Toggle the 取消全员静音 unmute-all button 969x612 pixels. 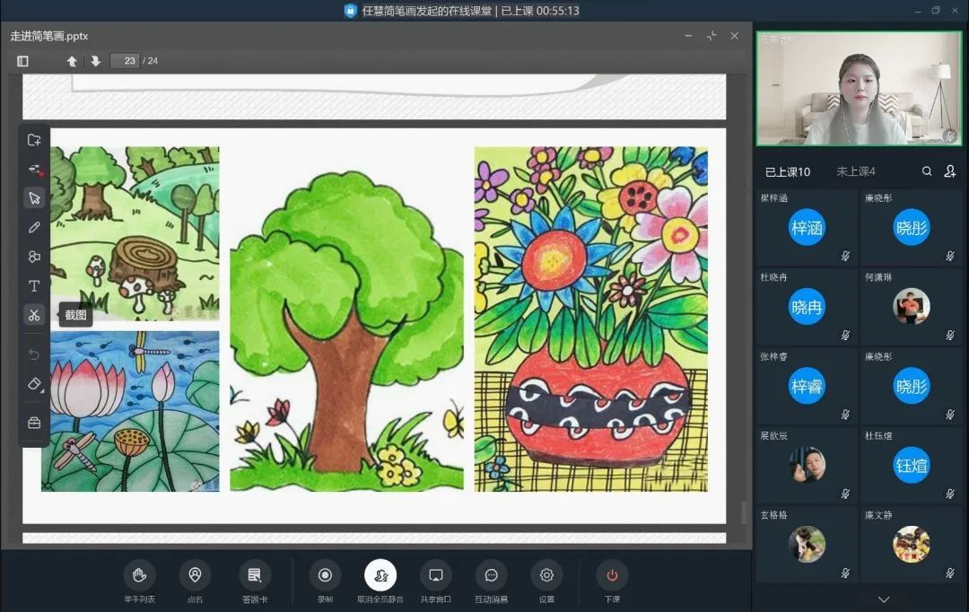point(380,575)
